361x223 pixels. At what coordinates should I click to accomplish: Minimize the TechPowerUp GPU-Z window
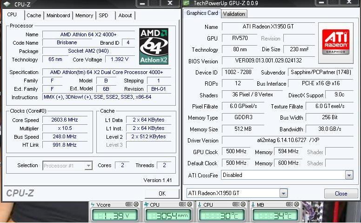[x=321, y=2]
